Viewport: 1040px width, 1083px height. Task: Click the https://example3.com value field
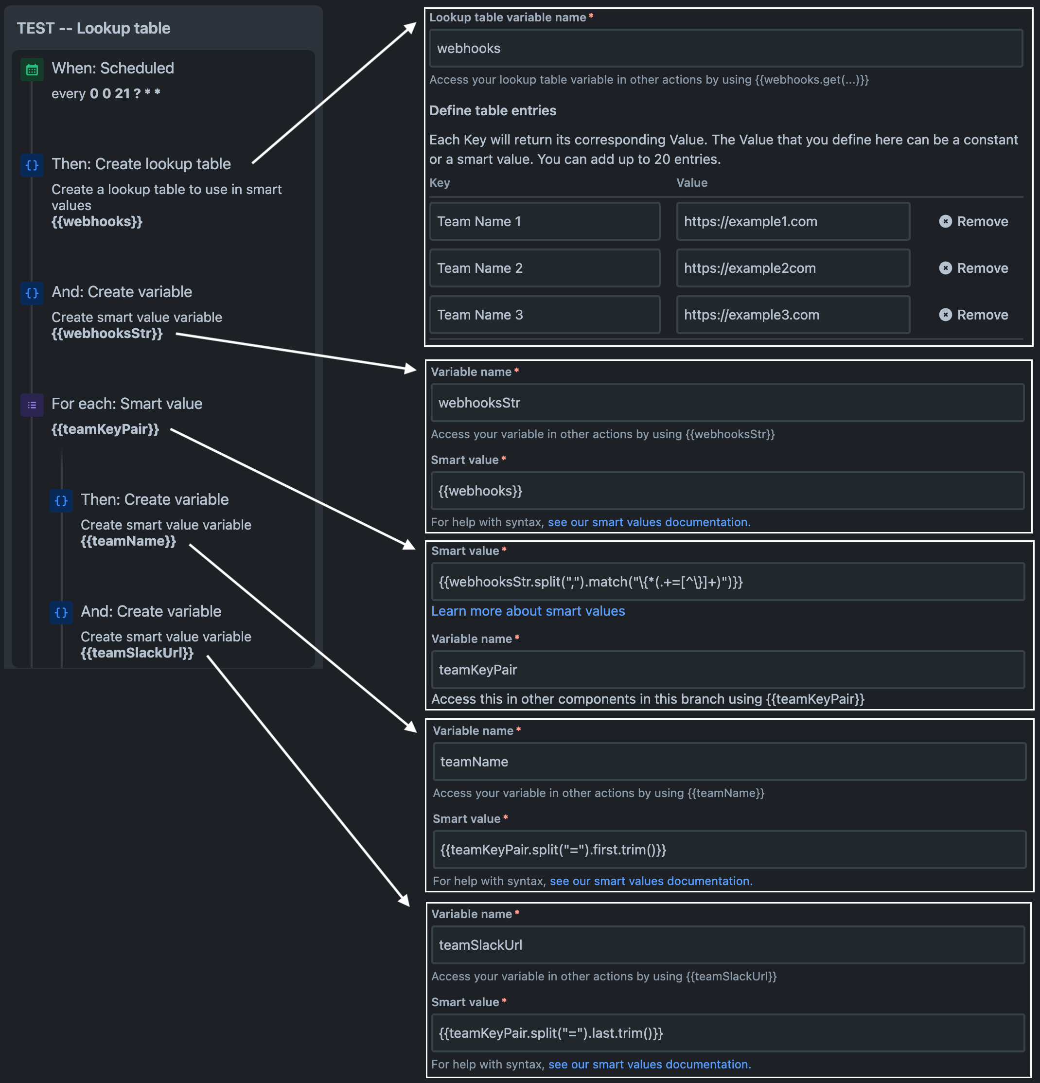coord(793,315)
